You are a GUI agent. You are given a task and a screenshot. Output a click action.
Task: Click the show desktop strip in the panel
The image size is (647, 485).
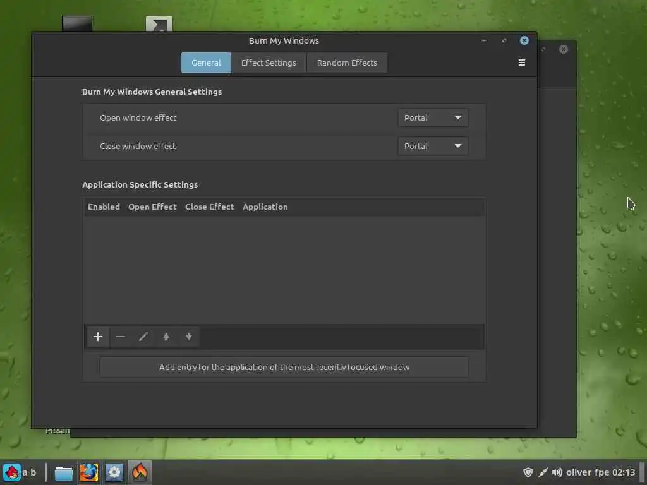click(642, 472)
